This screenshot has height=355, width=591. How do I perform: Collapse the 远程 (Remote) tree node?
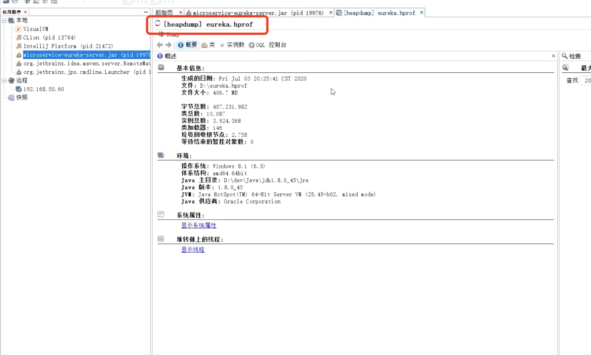(x=4, y=81)
